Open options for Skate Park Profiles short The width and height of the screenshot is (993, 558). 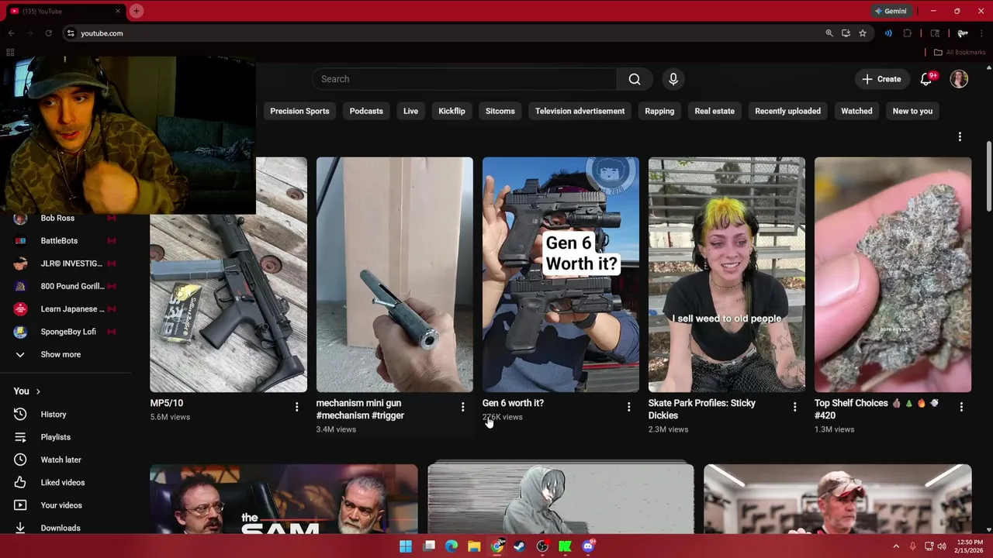pyautogui.click(x=794, y=407)
